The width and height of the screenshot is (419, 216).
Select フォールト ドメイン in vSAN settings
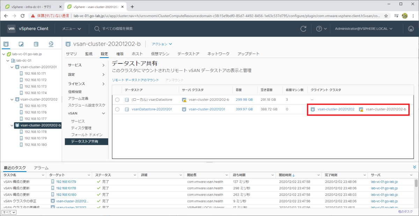(87, 134)
